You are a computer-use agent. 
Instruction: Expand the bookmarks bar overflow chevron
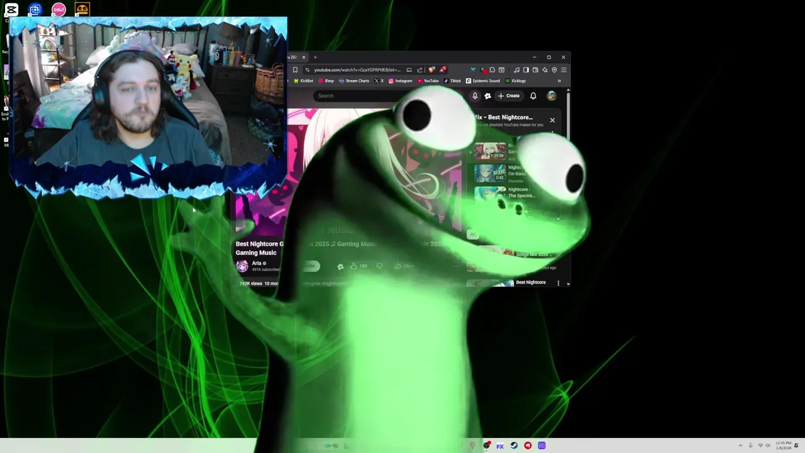click(559, 81)
